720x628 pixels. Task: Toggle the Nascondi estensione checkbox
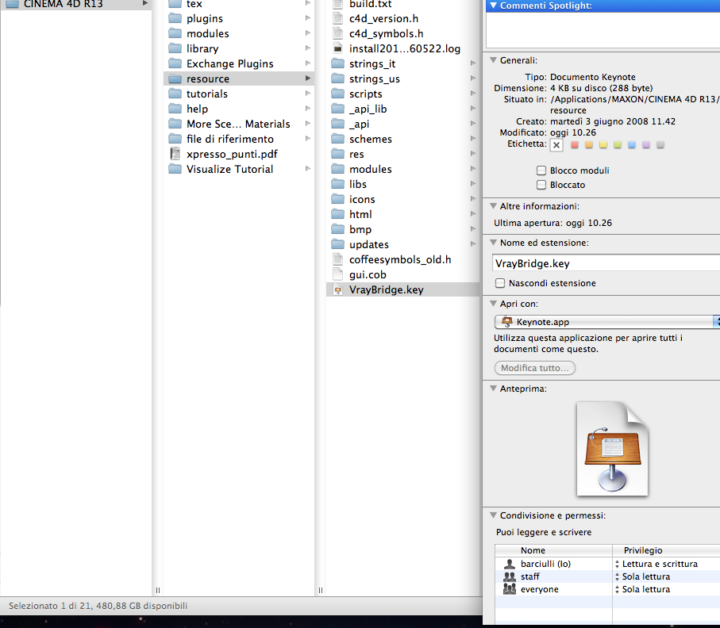500,284
